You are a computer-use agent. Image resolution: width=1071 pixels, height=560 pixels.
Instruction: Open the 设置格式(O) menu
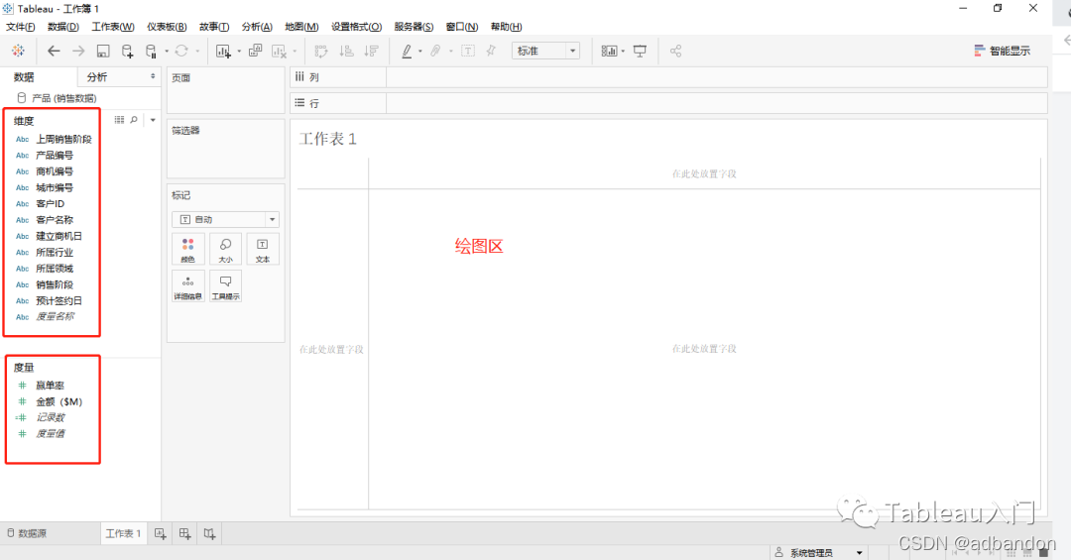[357, 27]
